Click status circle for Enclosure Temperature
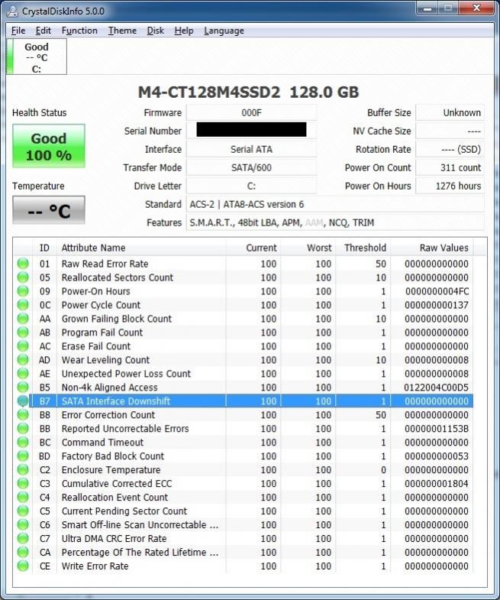Screen dimensions: 500x600 [x=23, y=470]
